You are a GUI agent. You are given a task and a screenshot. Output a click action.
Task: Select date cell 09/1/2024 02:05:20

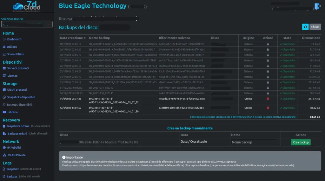point(70,49)
